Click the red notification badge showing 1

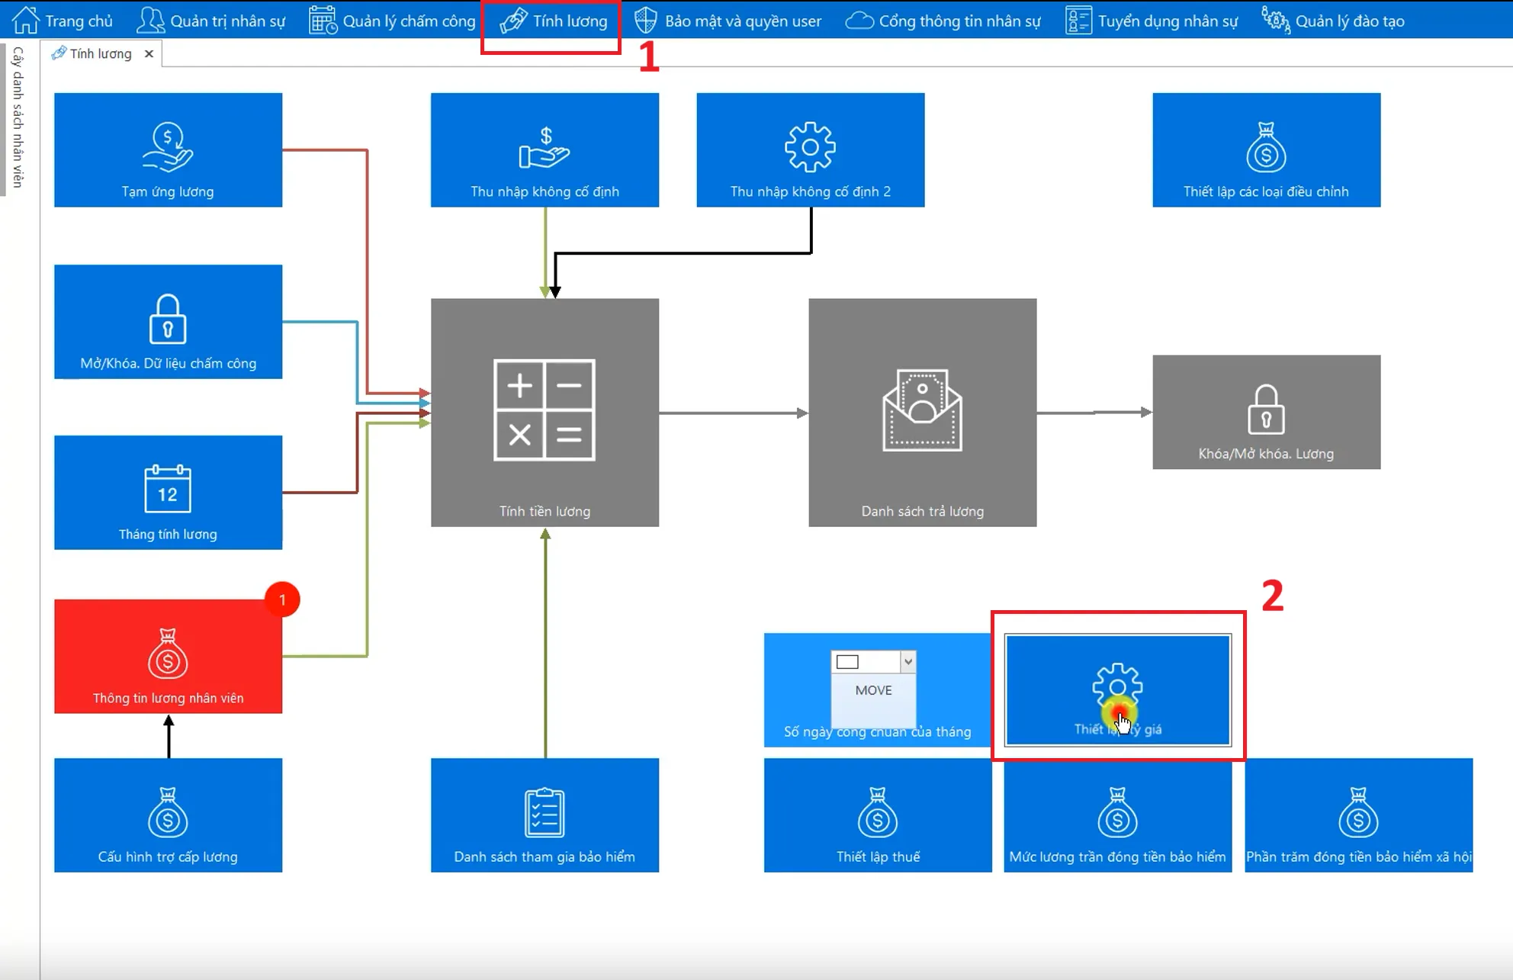coord(282,599)
